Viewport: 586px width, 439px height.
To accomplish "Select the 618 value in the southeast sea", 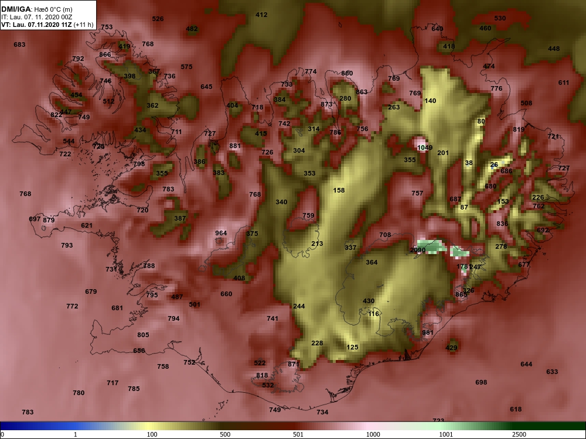I will tap(516, 409).
